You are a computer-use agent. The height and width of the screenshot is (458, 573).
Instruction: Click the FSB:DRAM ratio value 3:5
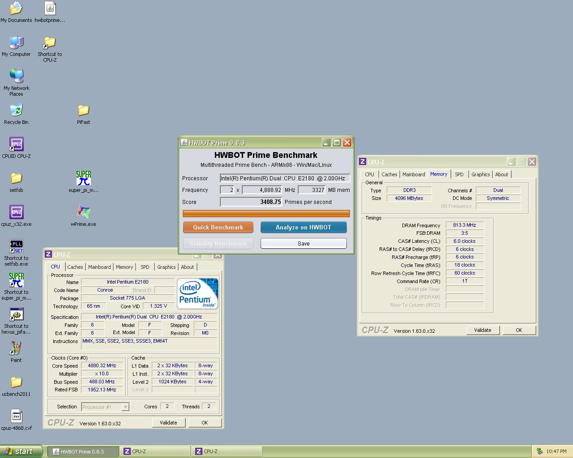(x=465, y=233)
